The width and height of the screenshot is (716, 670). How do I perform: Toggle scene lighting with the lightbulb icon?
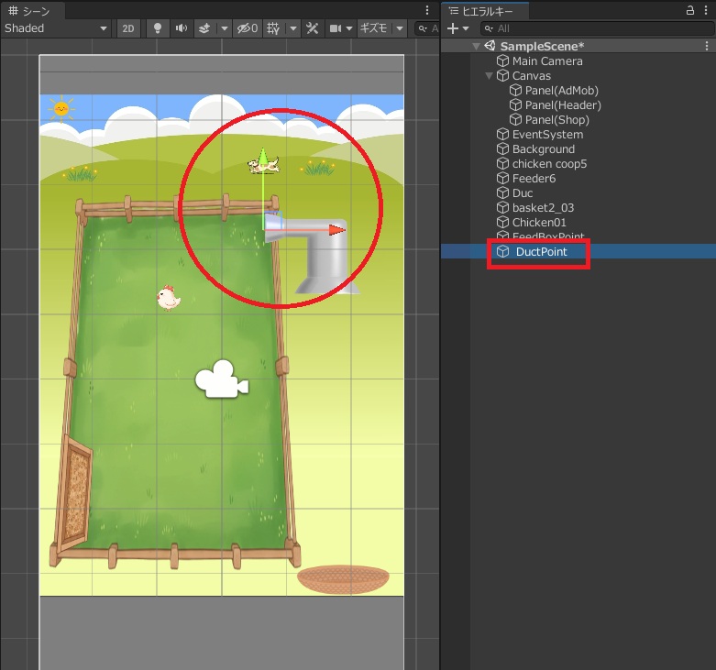click(x=158, y=28)
